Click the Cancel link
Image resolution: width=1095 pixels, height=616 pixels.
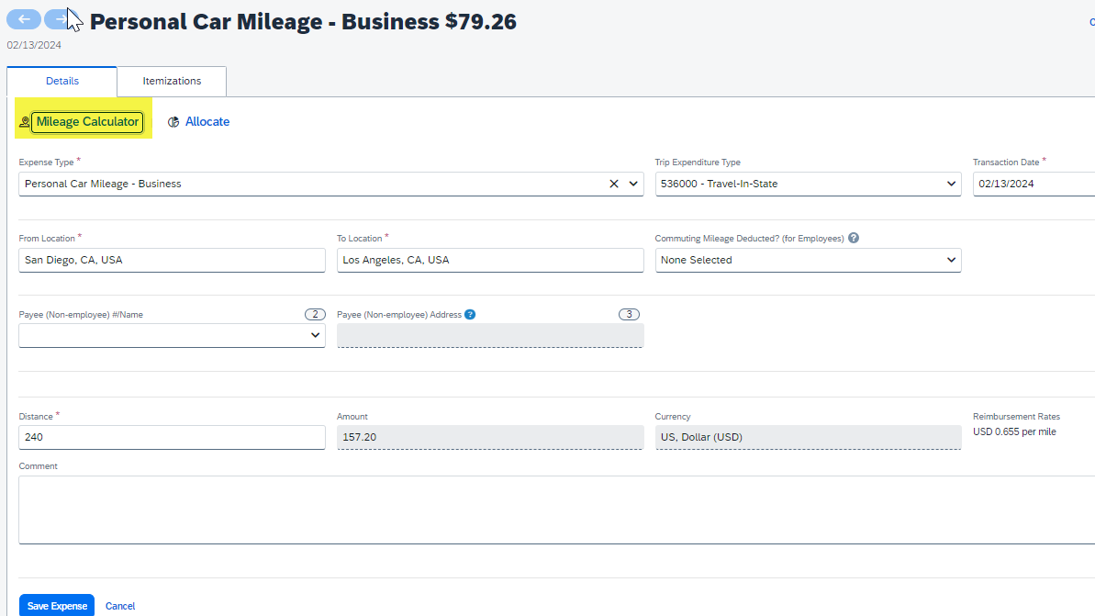coord(120,606)
